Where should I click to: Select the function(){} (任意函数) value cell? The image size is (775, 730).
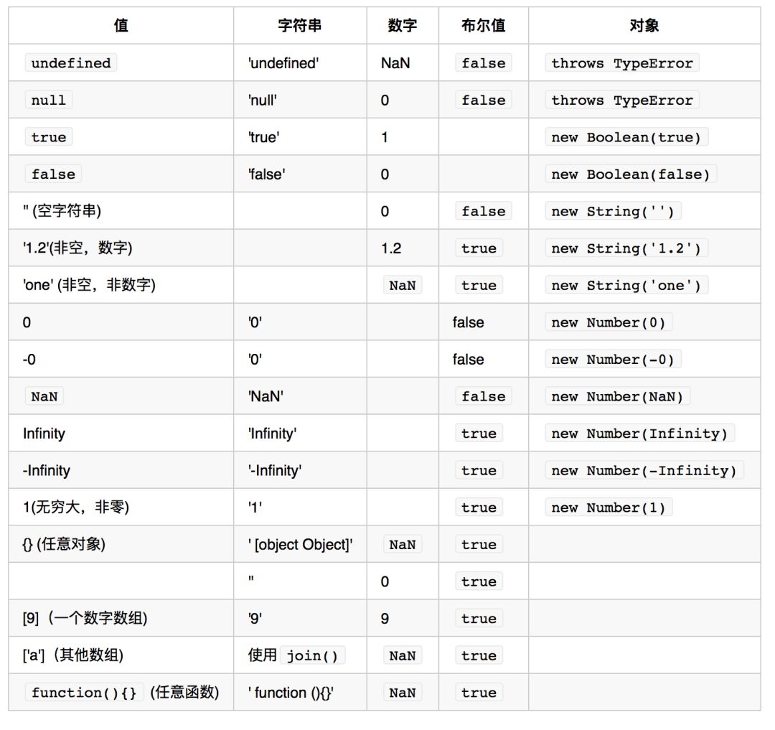coord(121,693)
